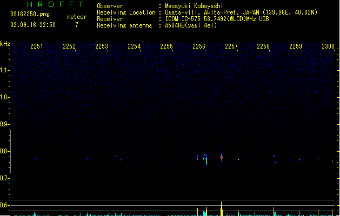
Task: Click the observer name Masayuki Kobayashi
Action: 194,6
